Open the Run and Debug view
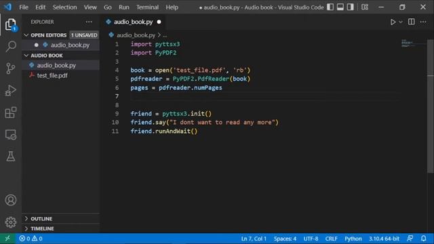Screen dimensions: 434x244 click(11, 90)
